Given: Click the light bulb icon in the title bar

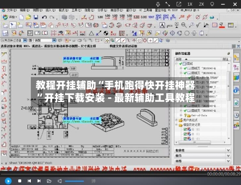Looking at the screenshot, I should (x=212, y=4).
